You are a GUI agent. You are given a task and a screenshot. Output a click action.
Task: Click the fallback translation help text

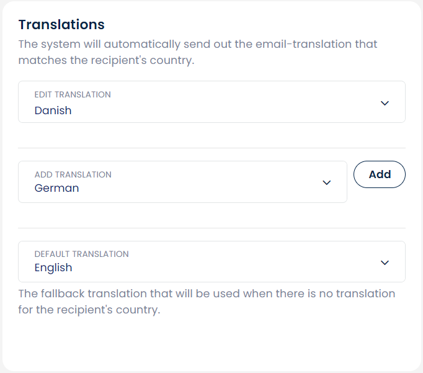(207, 301)
